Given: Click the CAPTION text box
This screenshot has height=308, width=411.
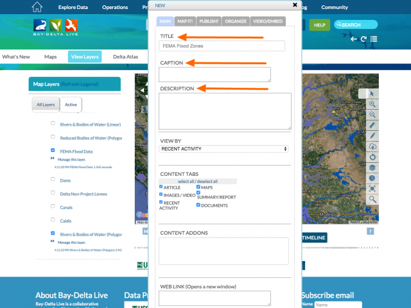Looking at the screenshot, I should pos(214,74).
